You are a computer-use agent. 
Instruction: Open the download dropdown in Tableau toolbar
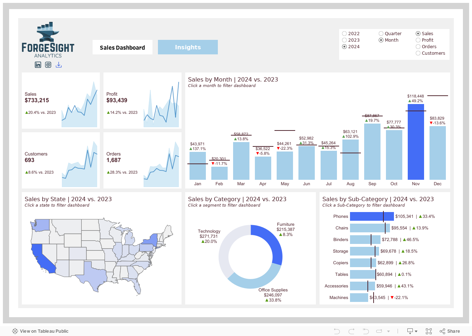coord(412,331)
